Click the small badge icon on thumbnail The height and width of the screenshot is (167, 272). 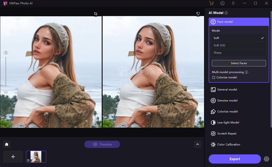(x=28, y=160)
